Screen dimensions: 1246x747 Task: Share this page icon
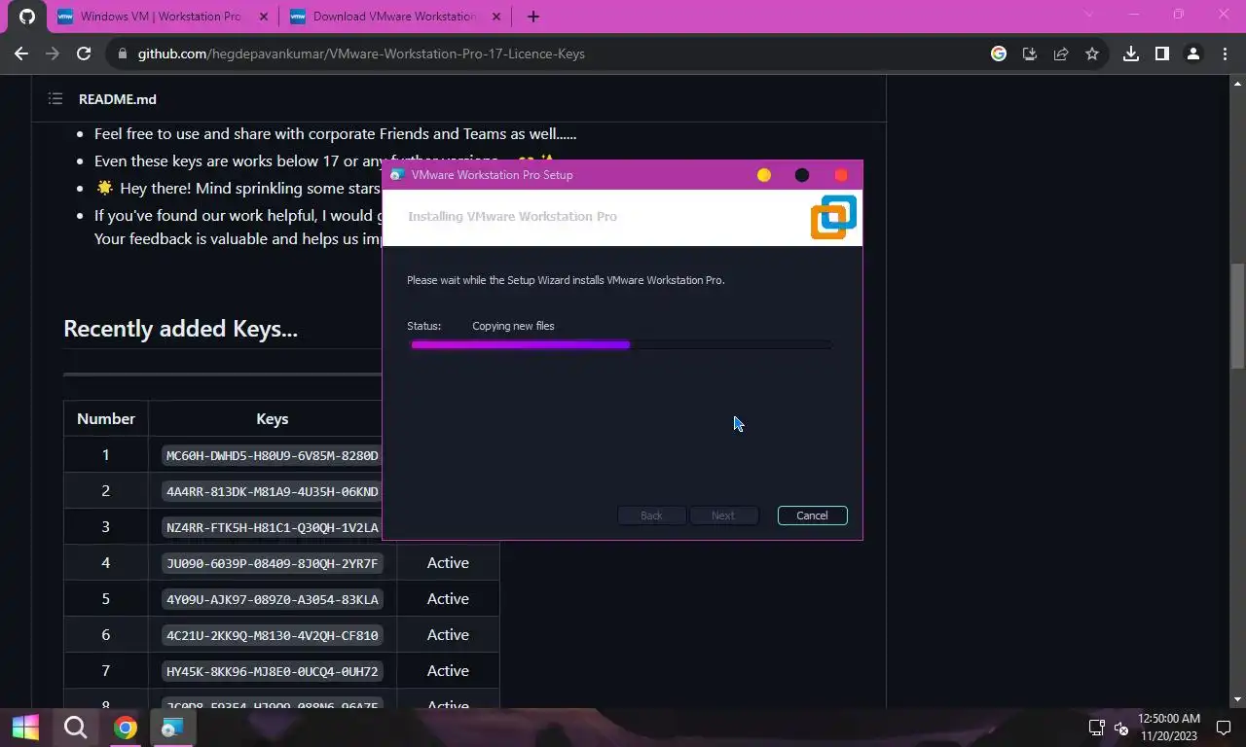tap(1060, 53)
